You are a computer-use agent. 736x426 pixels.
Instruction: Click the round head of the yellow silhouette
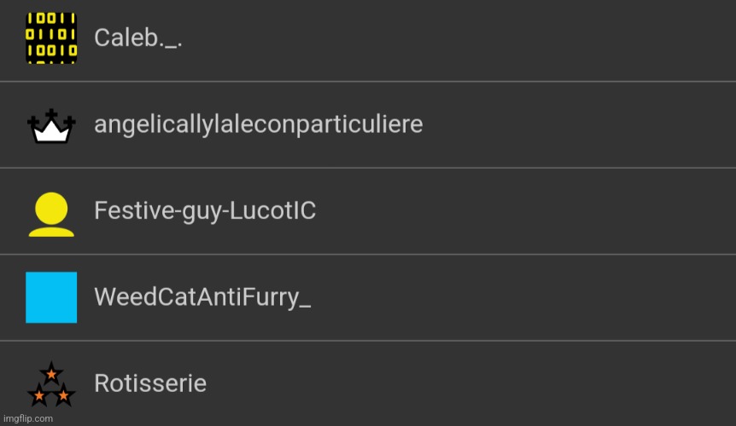[x=51, y=205]
